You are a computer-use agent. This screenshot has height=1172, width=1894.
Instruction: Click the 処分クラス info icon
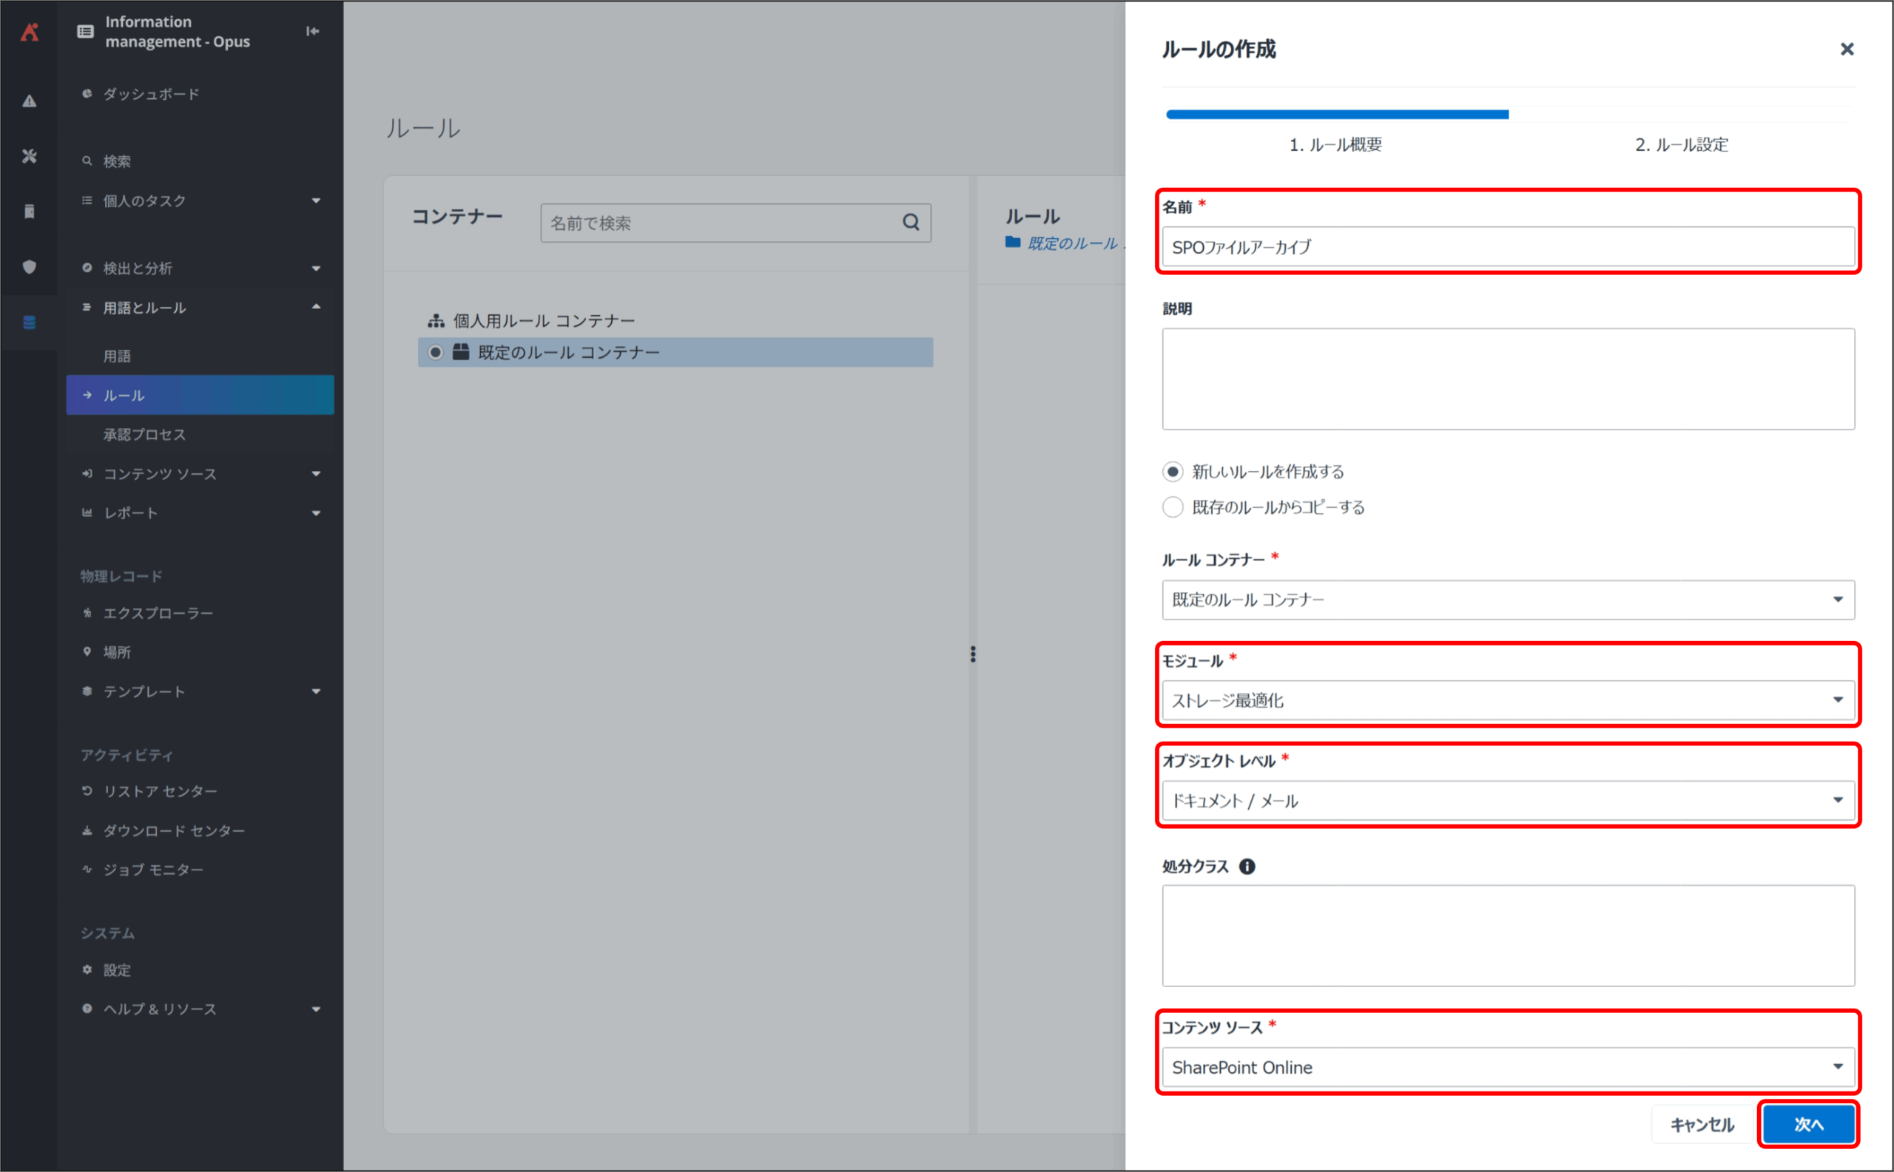1247,866
